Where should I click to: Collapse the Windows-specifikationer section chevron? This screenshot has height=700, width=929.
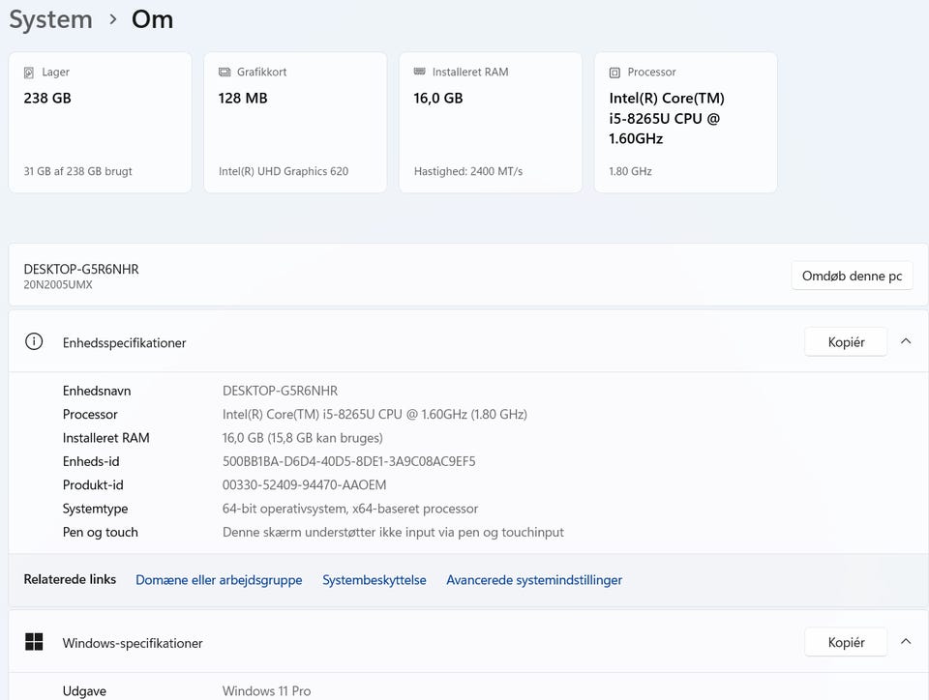[x=906, y=641]
